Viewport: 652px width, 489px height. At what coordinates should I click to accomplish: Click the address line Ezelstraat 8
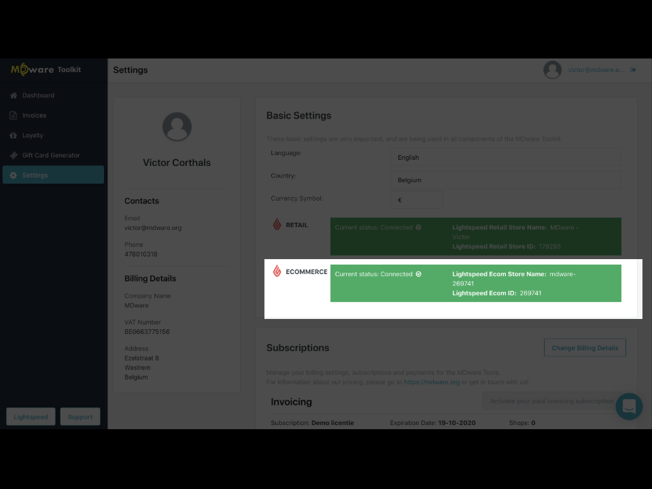(x=142, y=358)
